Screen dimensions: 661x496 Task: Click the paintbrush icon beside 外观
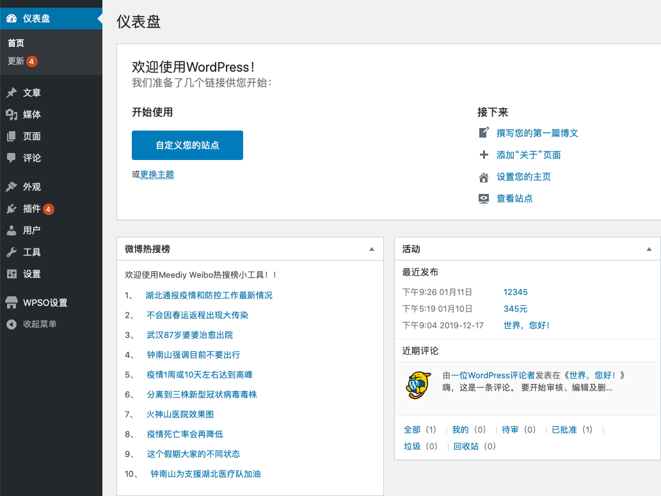click(x=12, y=187)
